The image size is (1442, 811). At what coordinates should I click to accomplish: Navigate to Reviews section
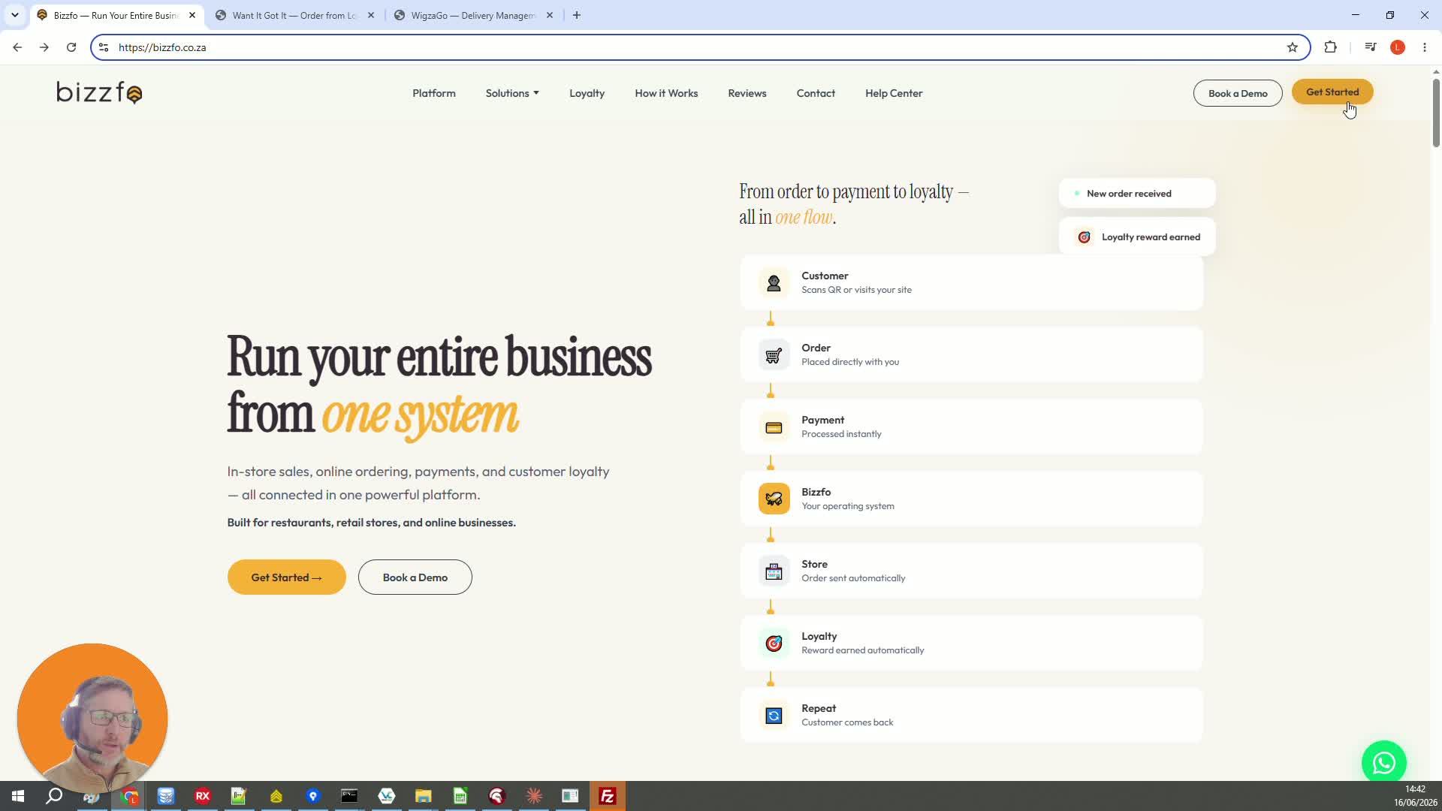[x=747, y=93]
